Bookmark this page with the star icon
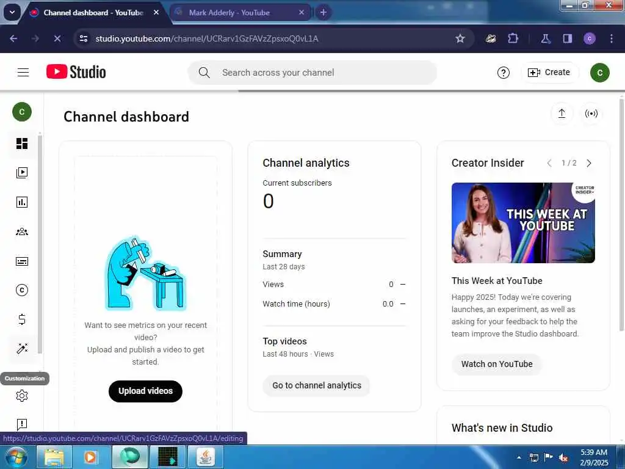Viewport: 625px width, 469px height. [460, 38]
